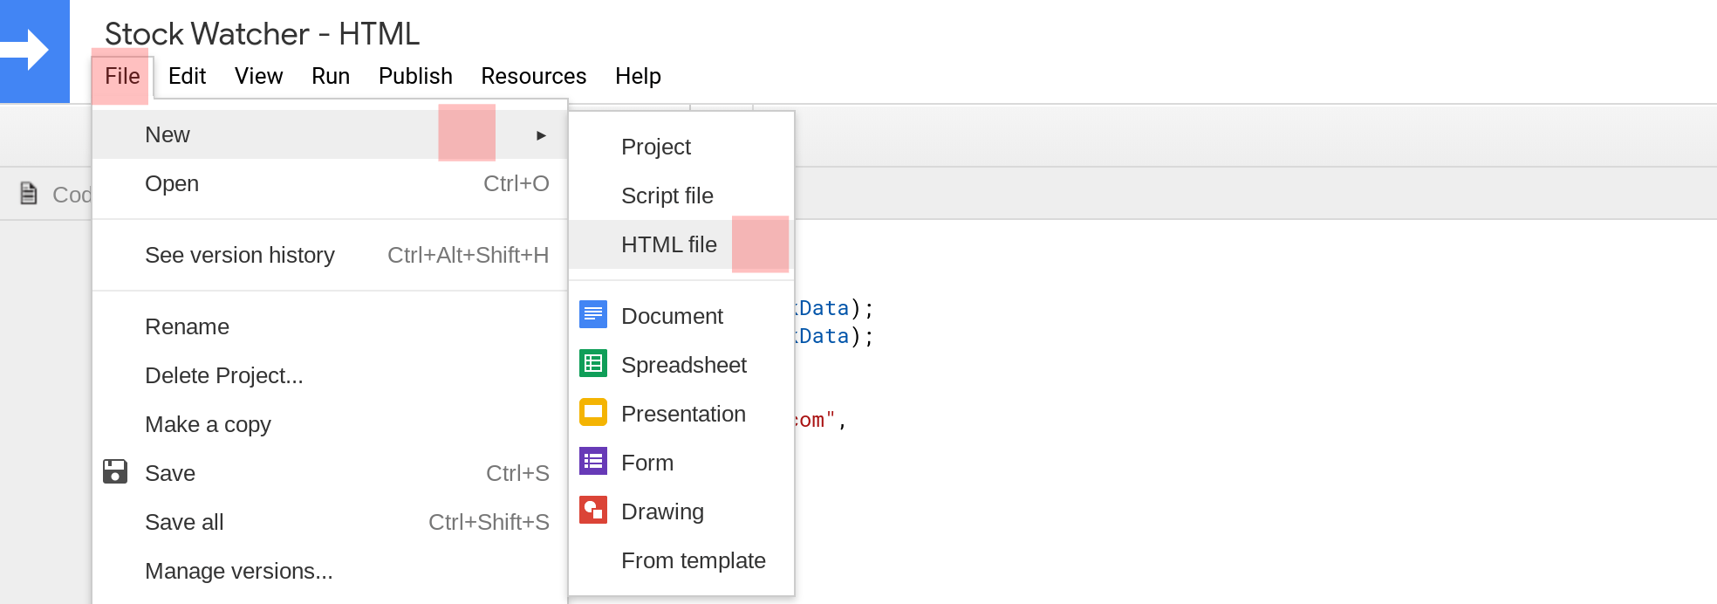1717x604 pixels.
Task: Create a new Presentation
Action: (x=681, y=414)
